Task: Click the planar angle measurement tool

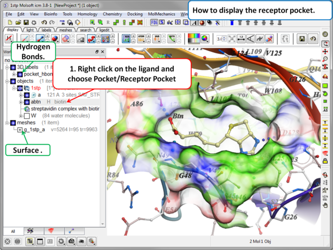Action: point(251,39)
